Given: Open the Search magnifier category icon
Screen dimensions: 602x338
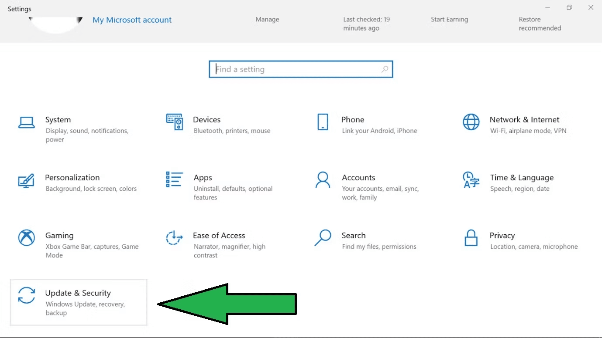Looking at the screenshot, I should tap(323, 238).
